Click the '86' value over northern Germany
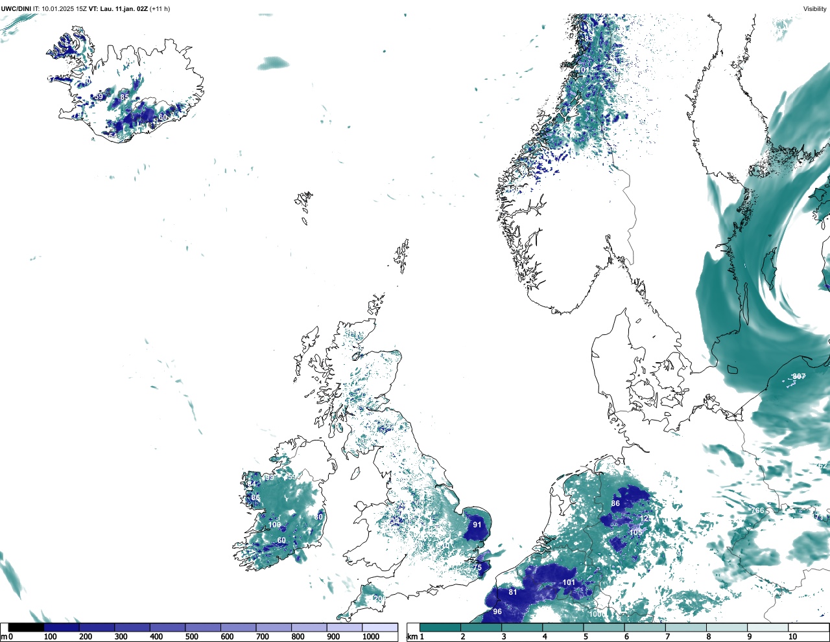 pos(615,503)
